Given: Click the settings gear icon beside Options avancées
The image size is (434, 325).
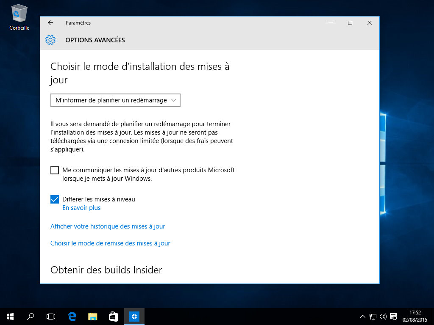Looking at the screenshot, I should [x=50, y=40].
